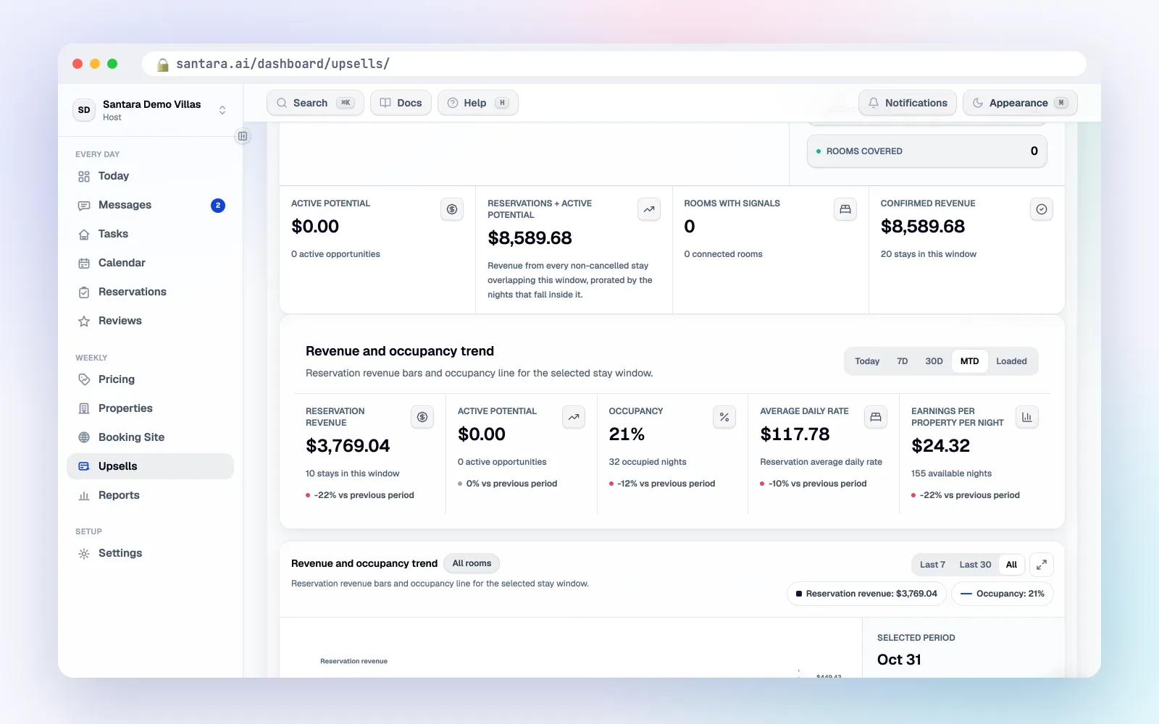Click bar chart icon in Earnings Per Property card
The width and height of the screenshot is (1159, 724).
1027,417
